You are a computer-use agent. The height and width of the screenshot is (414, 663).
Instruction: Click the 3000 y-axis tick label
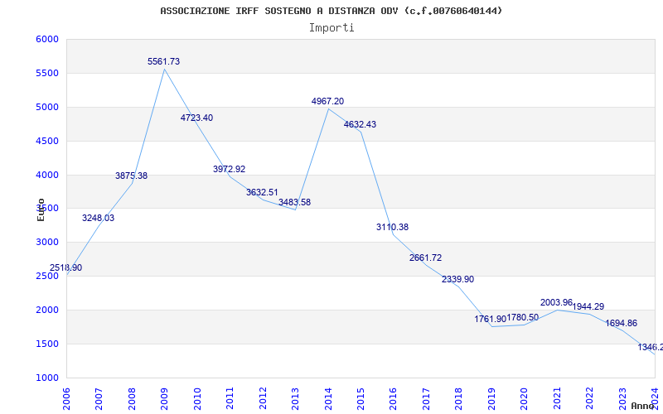pyautogui.click(x=47, y=242)
